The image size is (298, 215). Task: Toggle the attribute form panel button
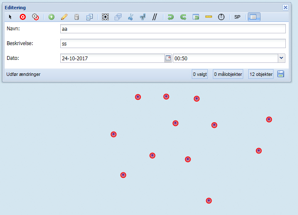254,17
